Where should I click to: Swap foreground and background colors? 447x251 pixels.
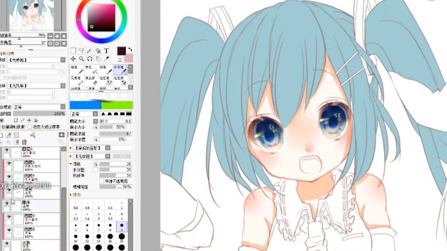point(130,49)
